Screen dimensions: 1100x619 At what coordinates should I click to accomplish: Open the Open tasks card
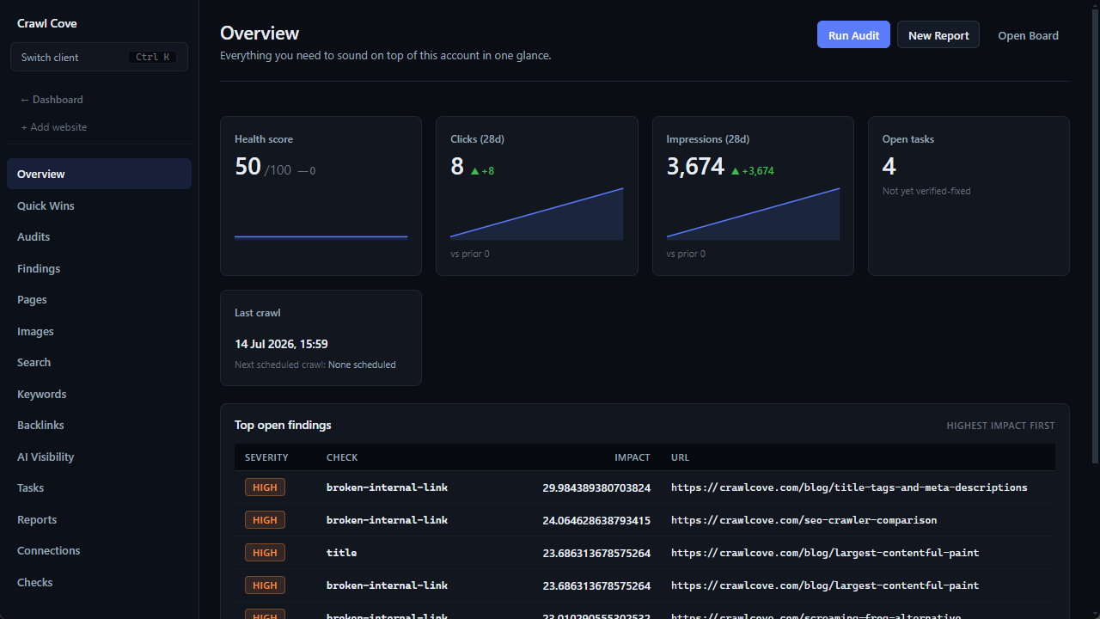pos(969,196)
